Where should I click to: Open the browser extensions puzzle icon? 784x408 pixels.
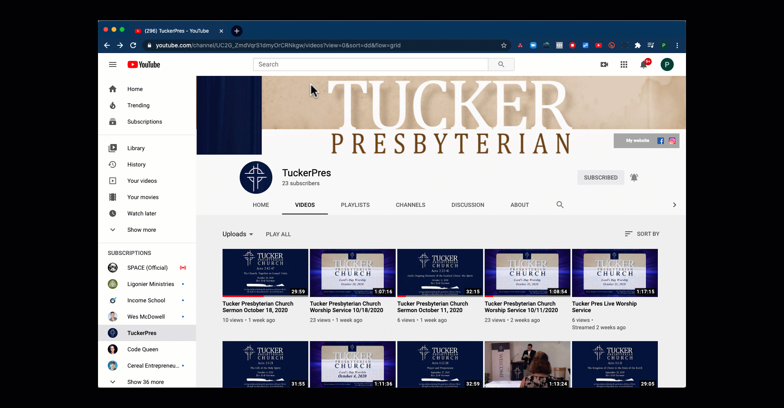pyautogui.click(x=638, y=45)
